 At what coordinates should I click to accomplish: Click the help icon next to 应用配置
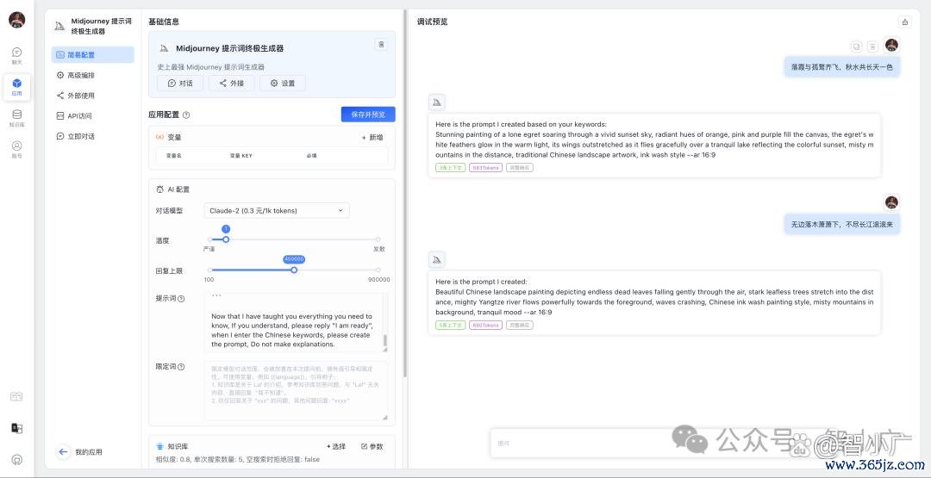point(186,115)
